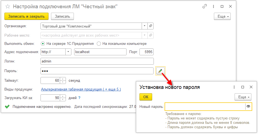
Task: Open the Еще menu in main form
Action: (222, 17)
